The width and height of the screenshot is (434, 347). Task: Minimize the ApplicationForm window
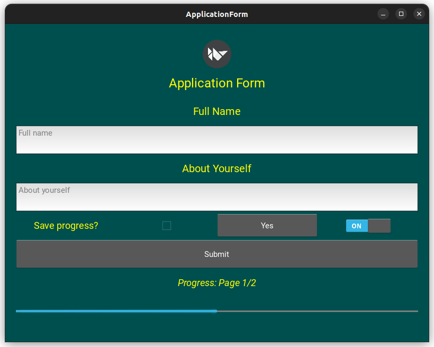pyautogui.click(x=383, y=14)
